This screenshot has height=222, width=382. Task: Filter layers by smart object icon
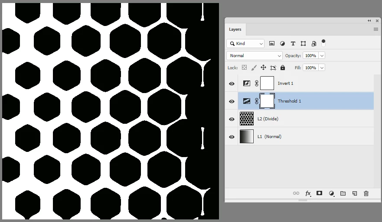tap(314, 44)
